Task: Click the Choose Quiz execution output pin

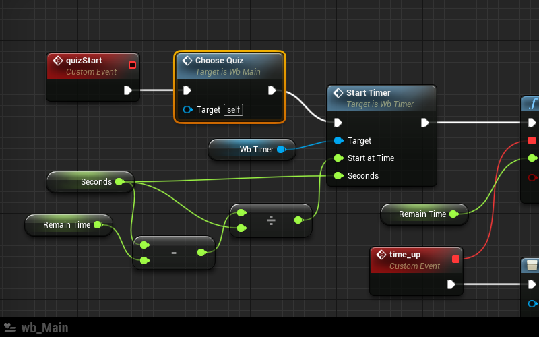Action: 272,90
